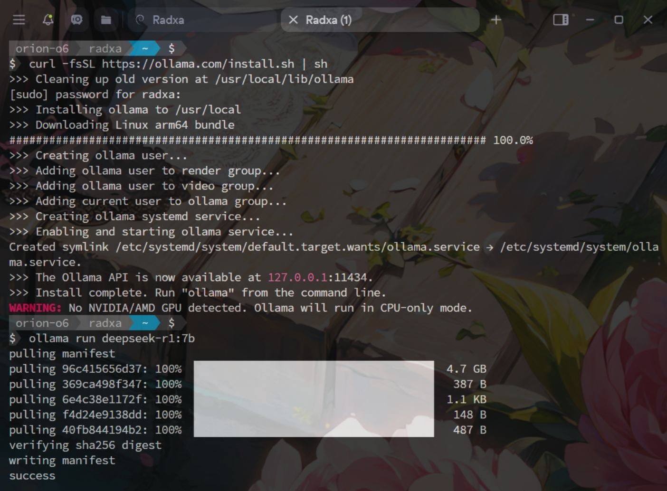Click 'Created symlink' output line
The image size is (667, 491).
333,255
